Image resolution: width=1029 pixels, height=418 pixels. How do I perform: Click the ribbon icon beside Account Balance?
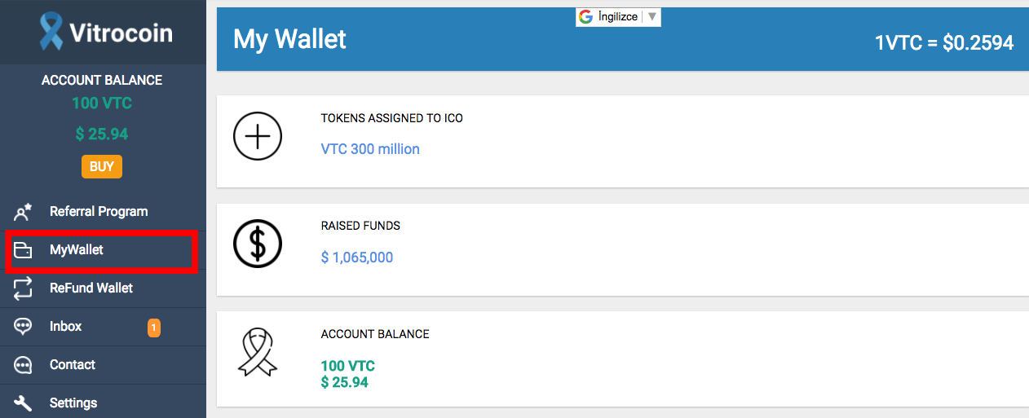coord(258,352)
